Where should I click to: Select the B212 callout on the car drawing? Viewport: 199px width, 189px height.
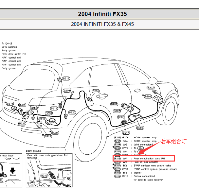tap(43, 119)
